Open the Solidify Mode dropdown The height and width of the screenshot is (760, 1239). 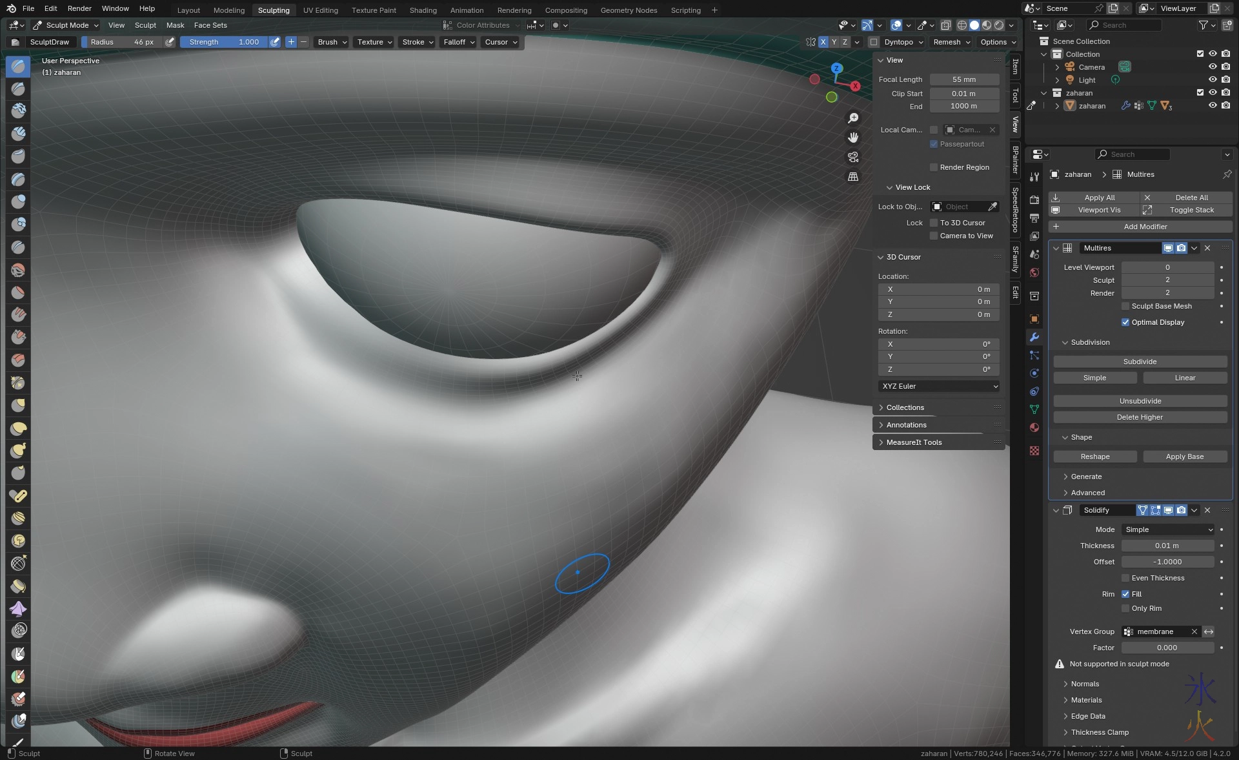coord(1168,529)
